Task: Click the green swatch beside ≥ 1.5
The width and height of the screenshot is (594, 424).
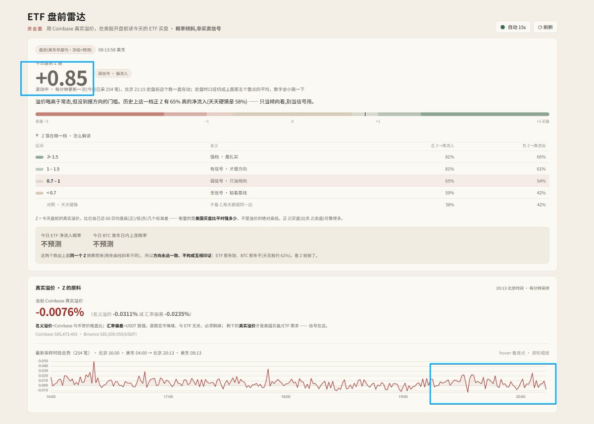Action: [40, 157]
